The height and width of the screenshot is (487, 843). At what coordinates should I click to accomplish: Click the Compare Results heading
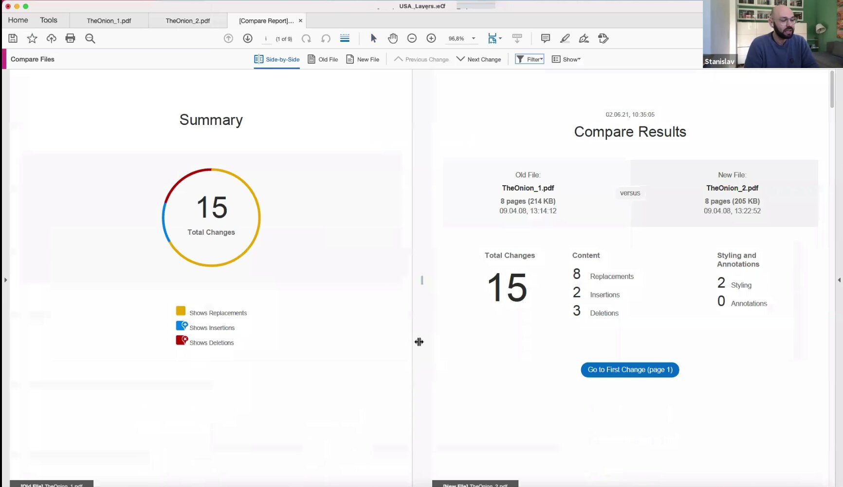coord(630,132)
